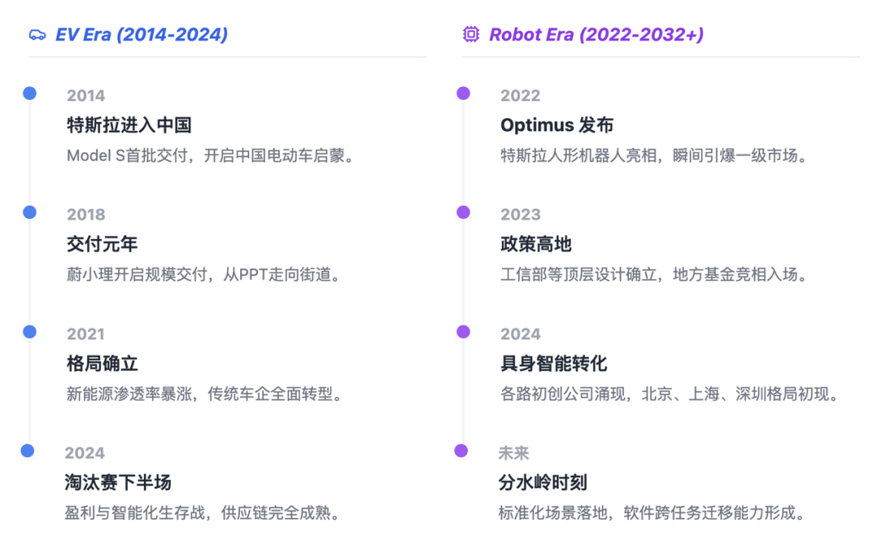Click the purple 未来 timeline dot
Screen dimensions: 873x554
(461, 451)
